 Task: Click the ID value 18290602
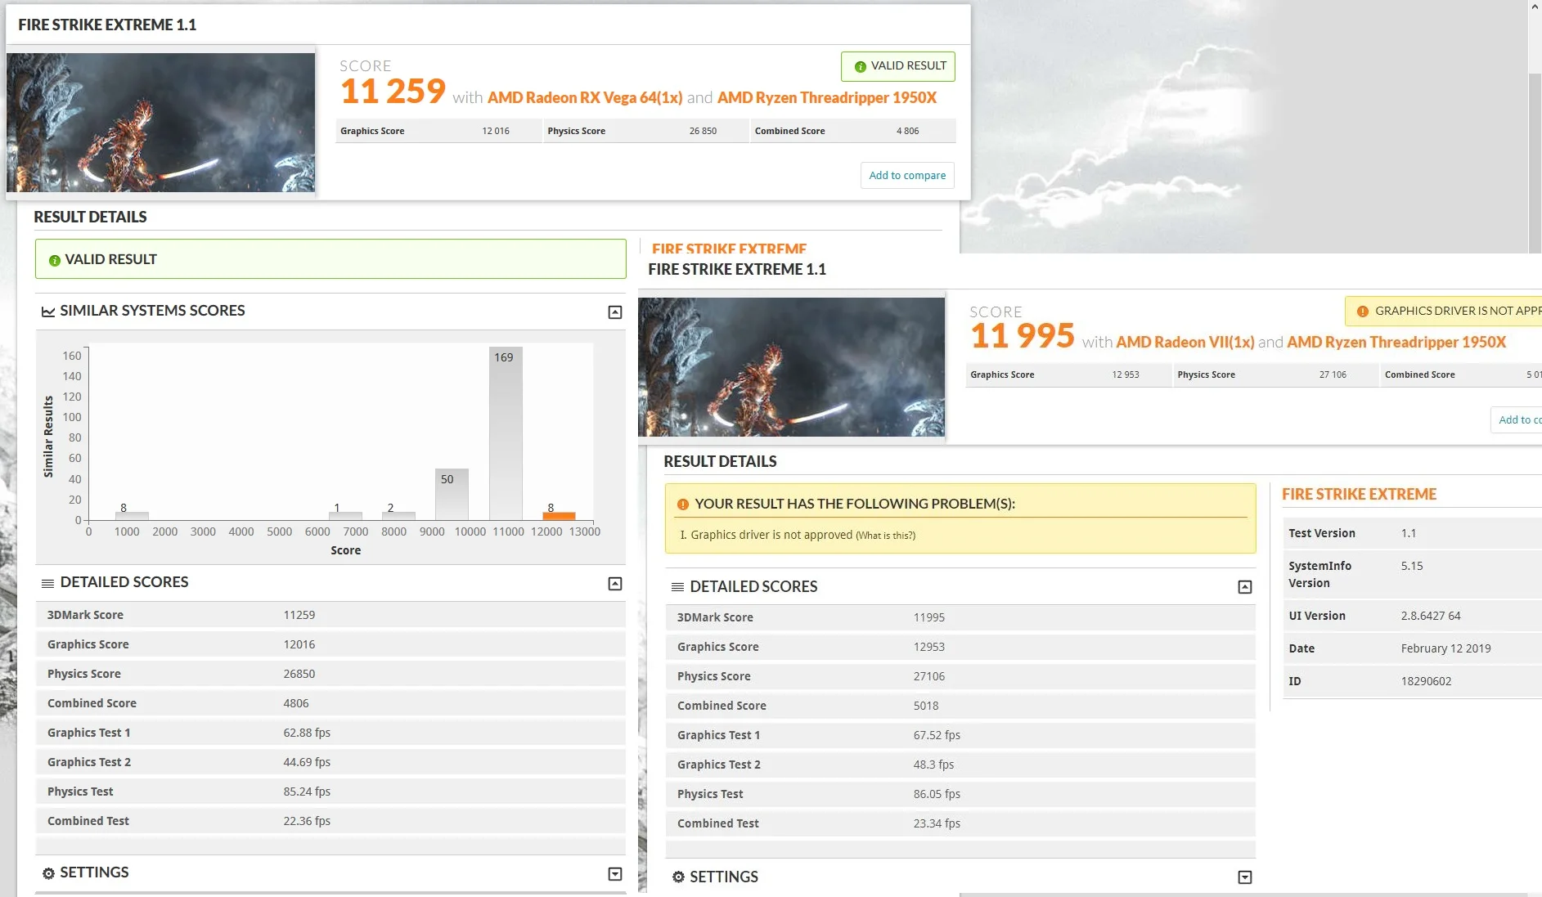(x=1426, y=681)
